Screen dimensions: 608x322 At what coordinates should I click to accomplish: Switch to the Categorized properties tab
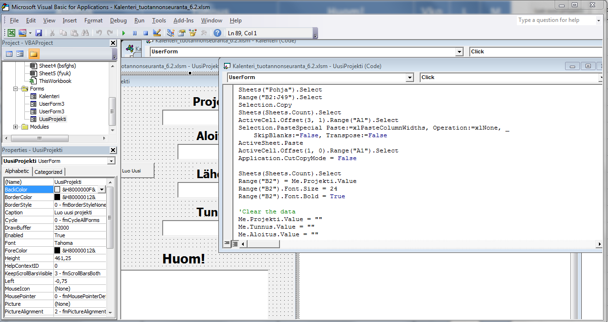click(x=48, y=172)
